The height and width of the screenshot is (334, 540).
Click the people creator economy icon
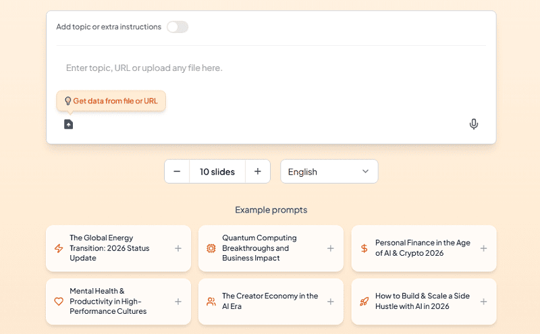[211, 302]
